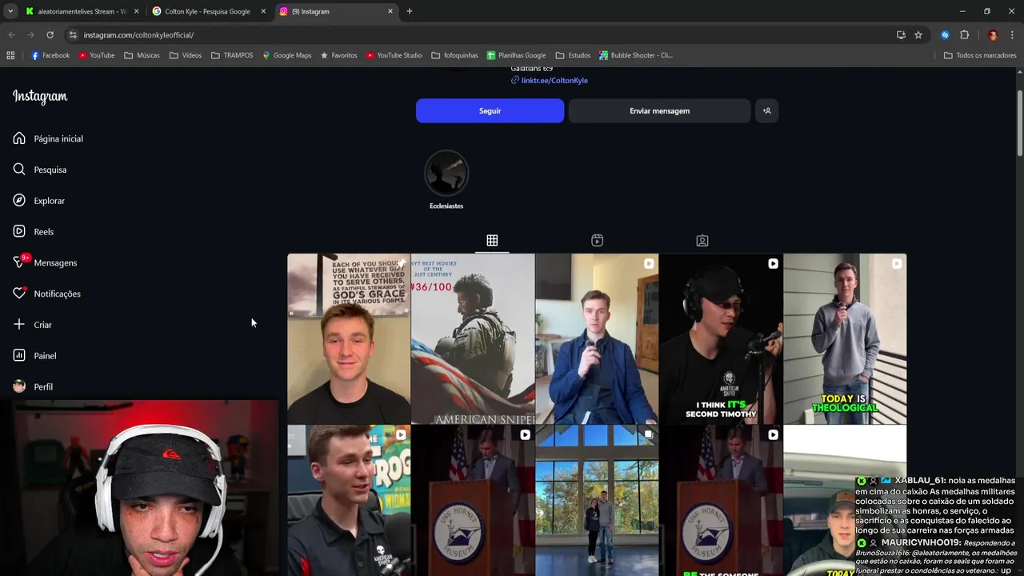Screen dimensions: 1024x576
Task: Expand the tab search dropdown arrow
Action: [10, 11]
